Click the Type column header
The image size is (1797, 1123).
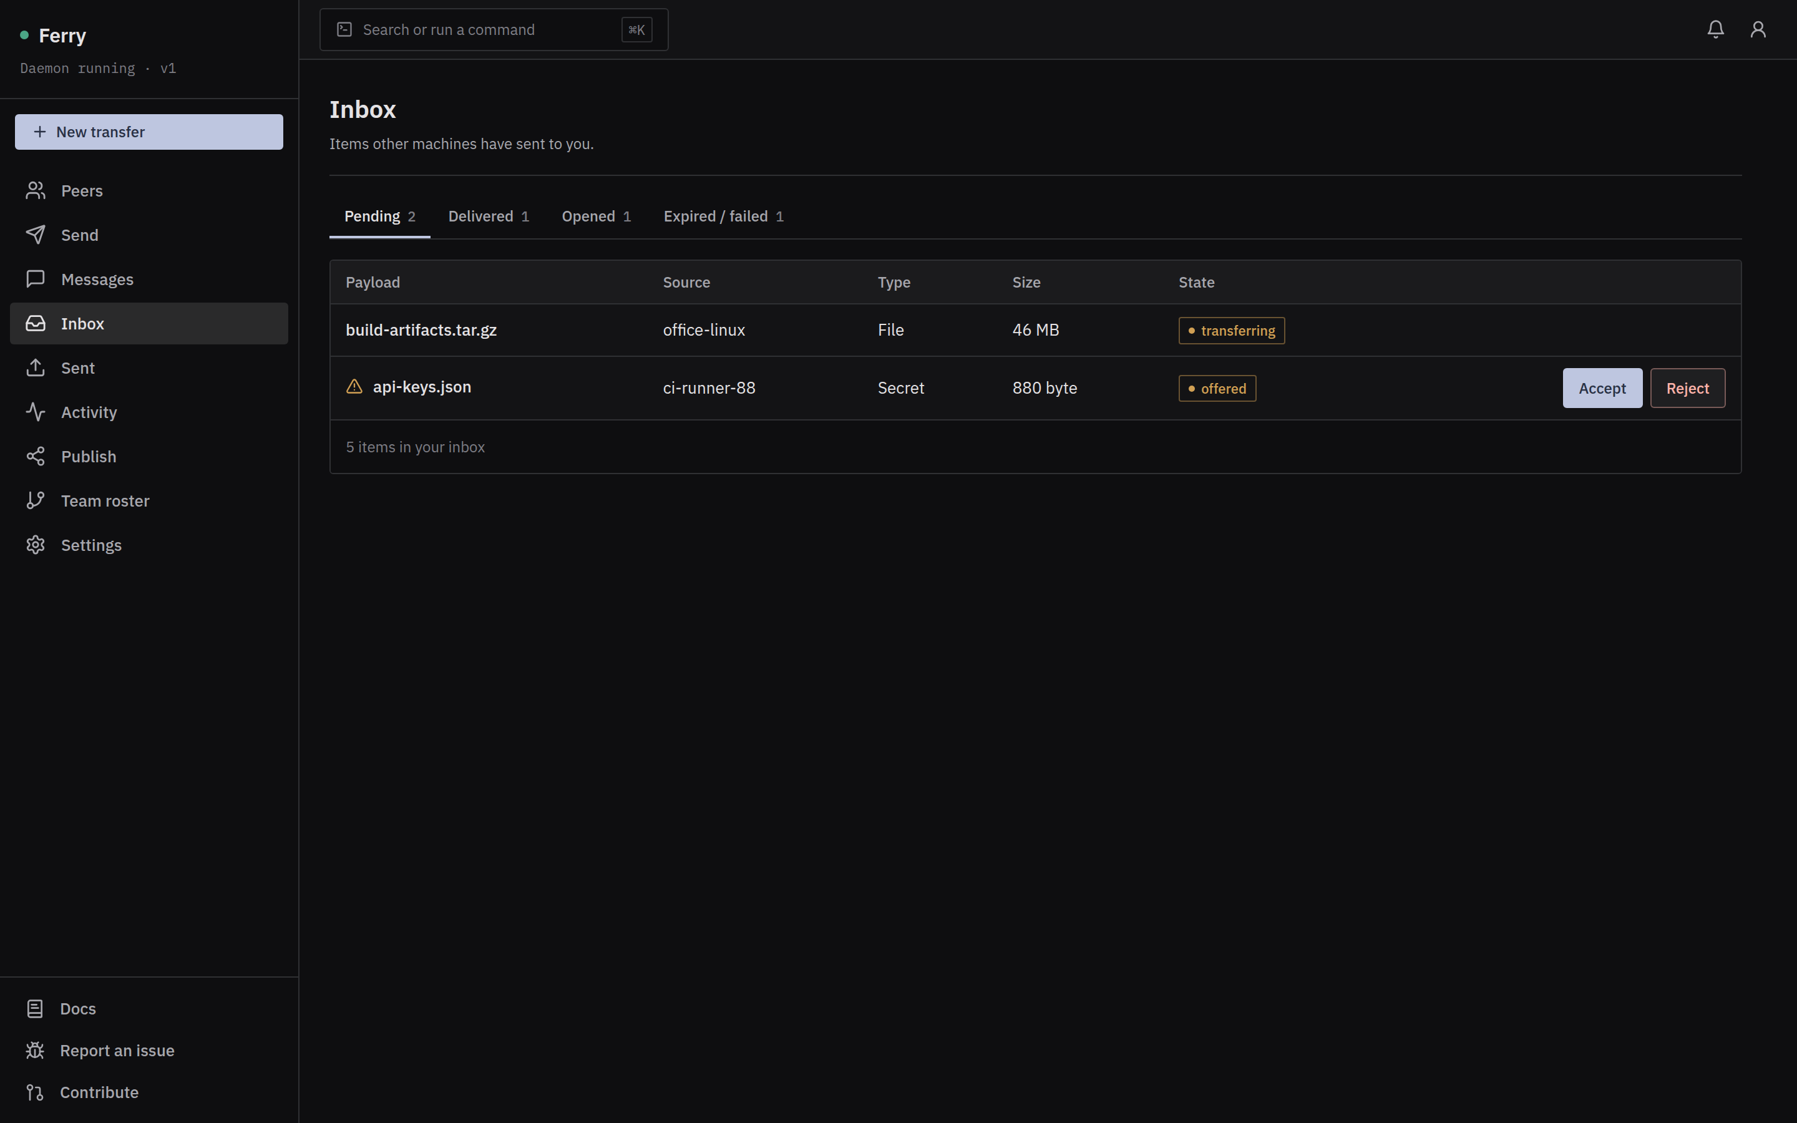tap(894, 282)
